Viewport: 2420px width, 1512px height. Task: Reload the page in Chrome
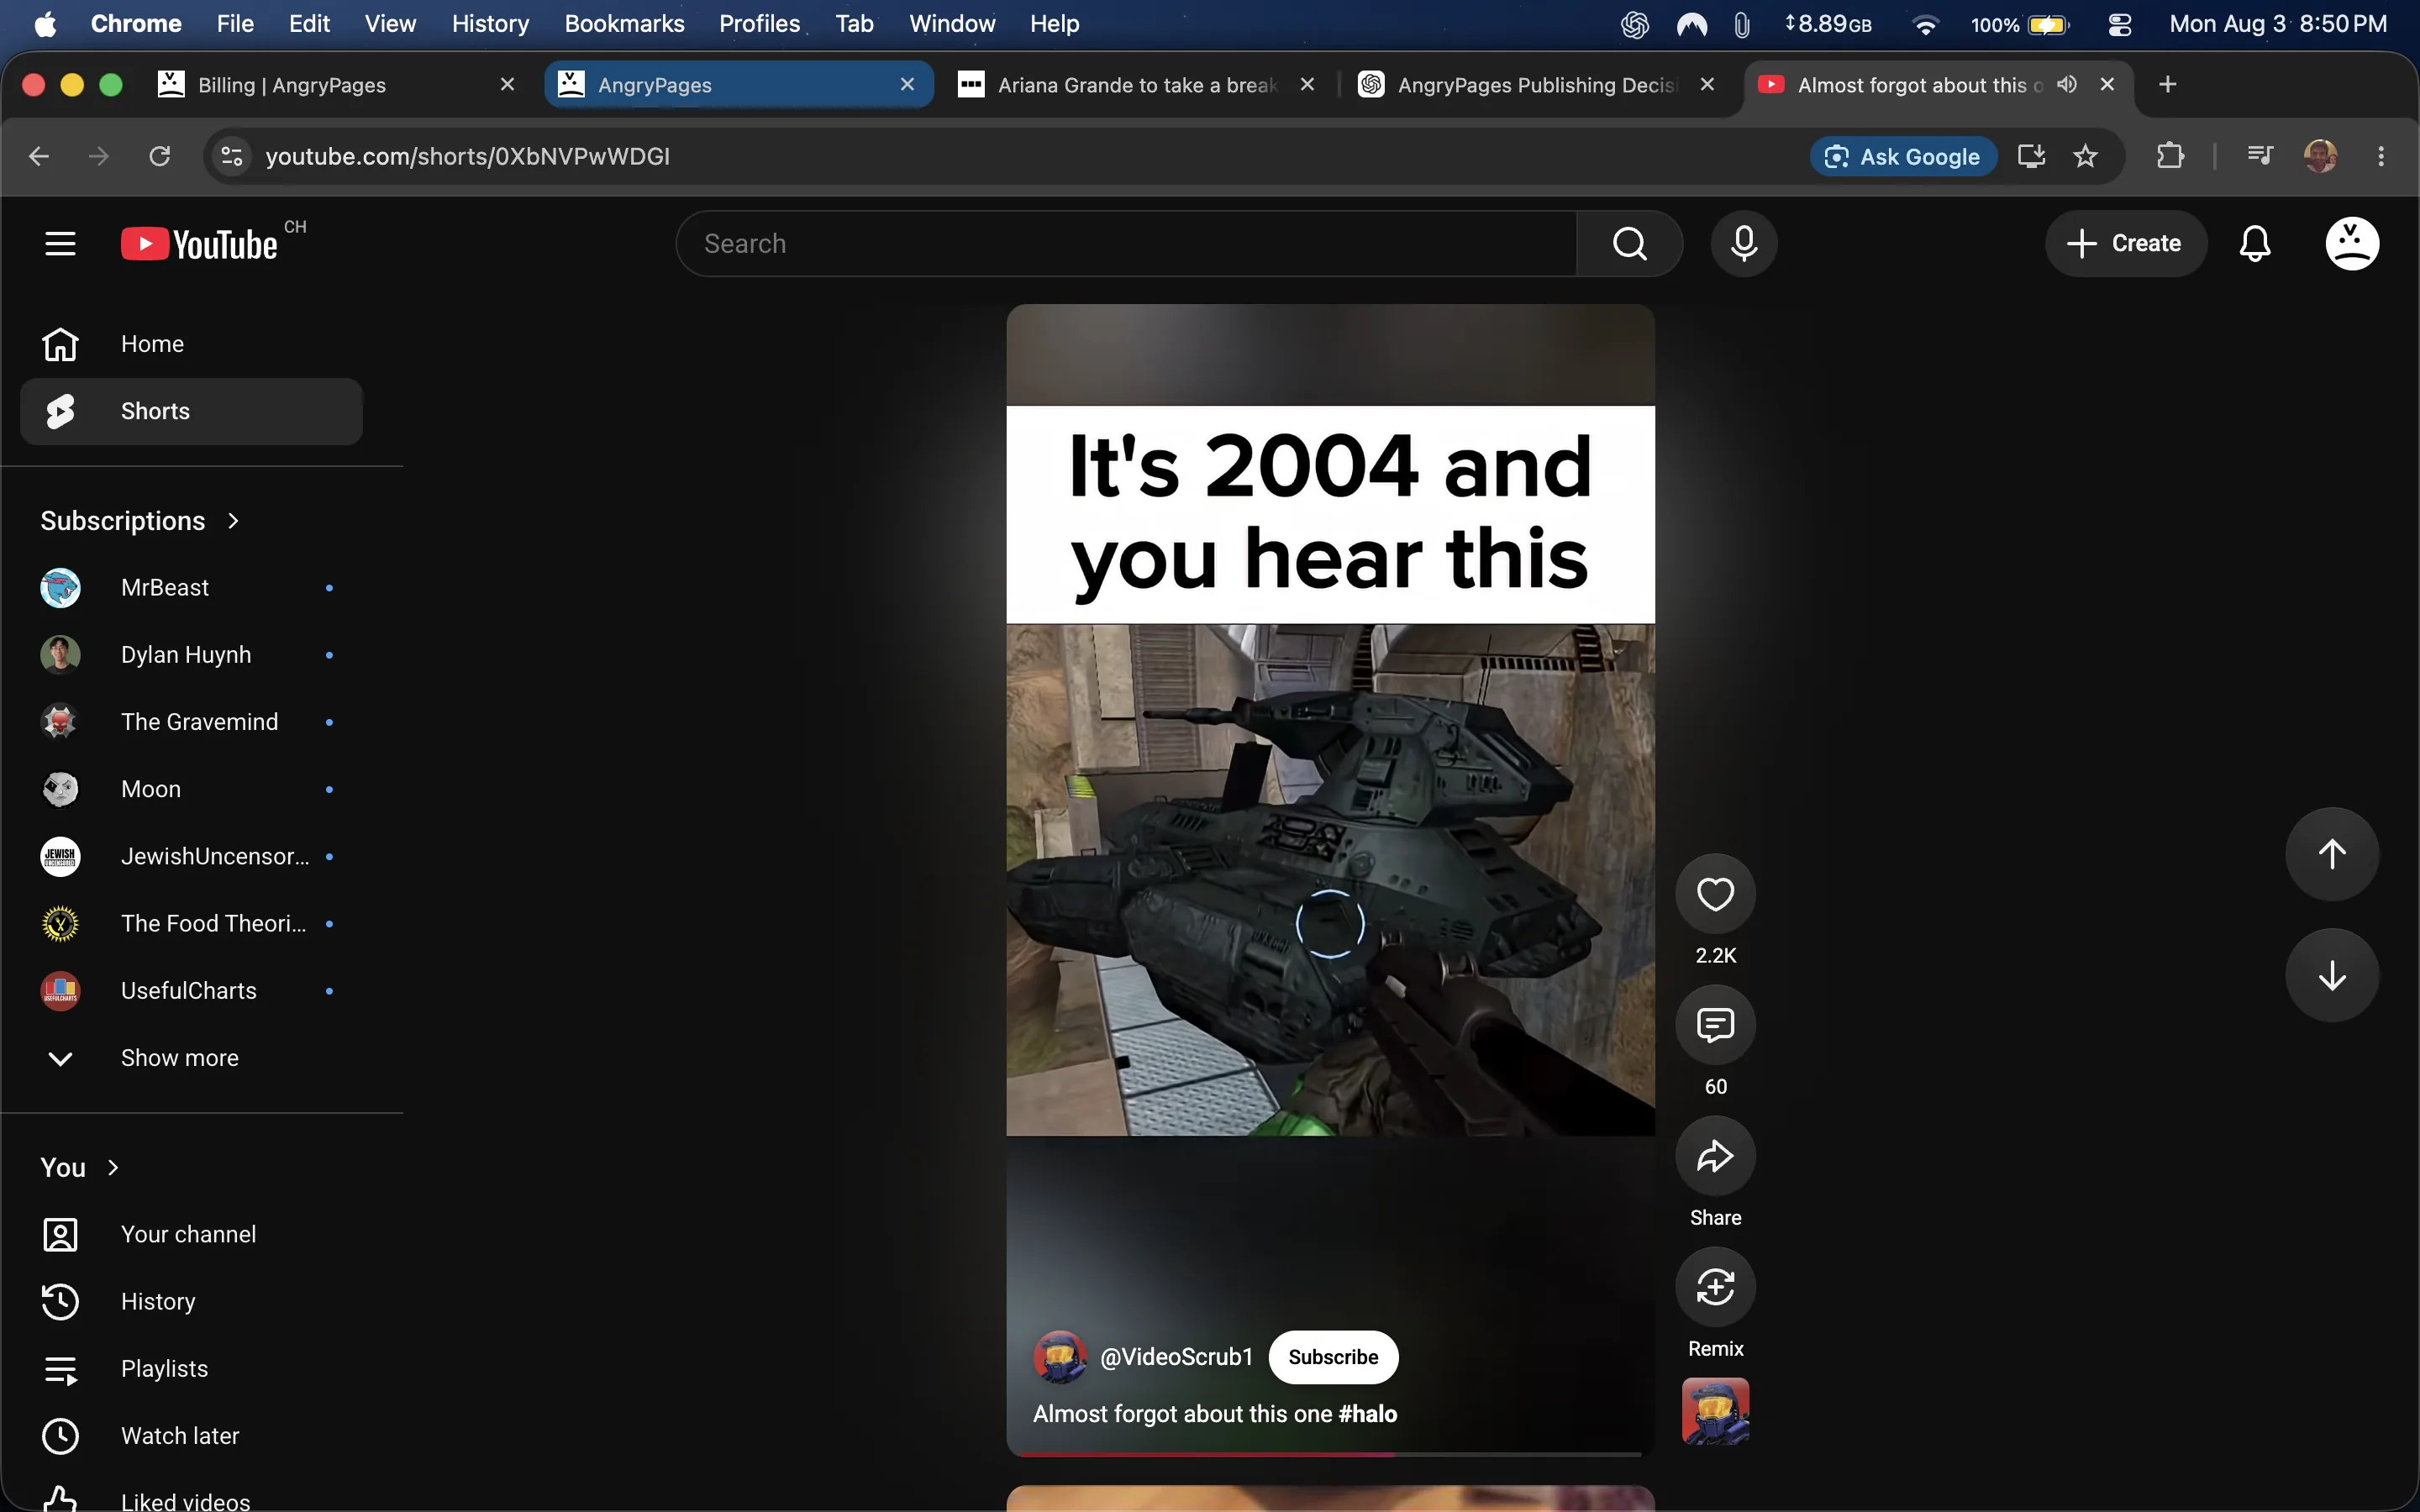coord(159,156)
